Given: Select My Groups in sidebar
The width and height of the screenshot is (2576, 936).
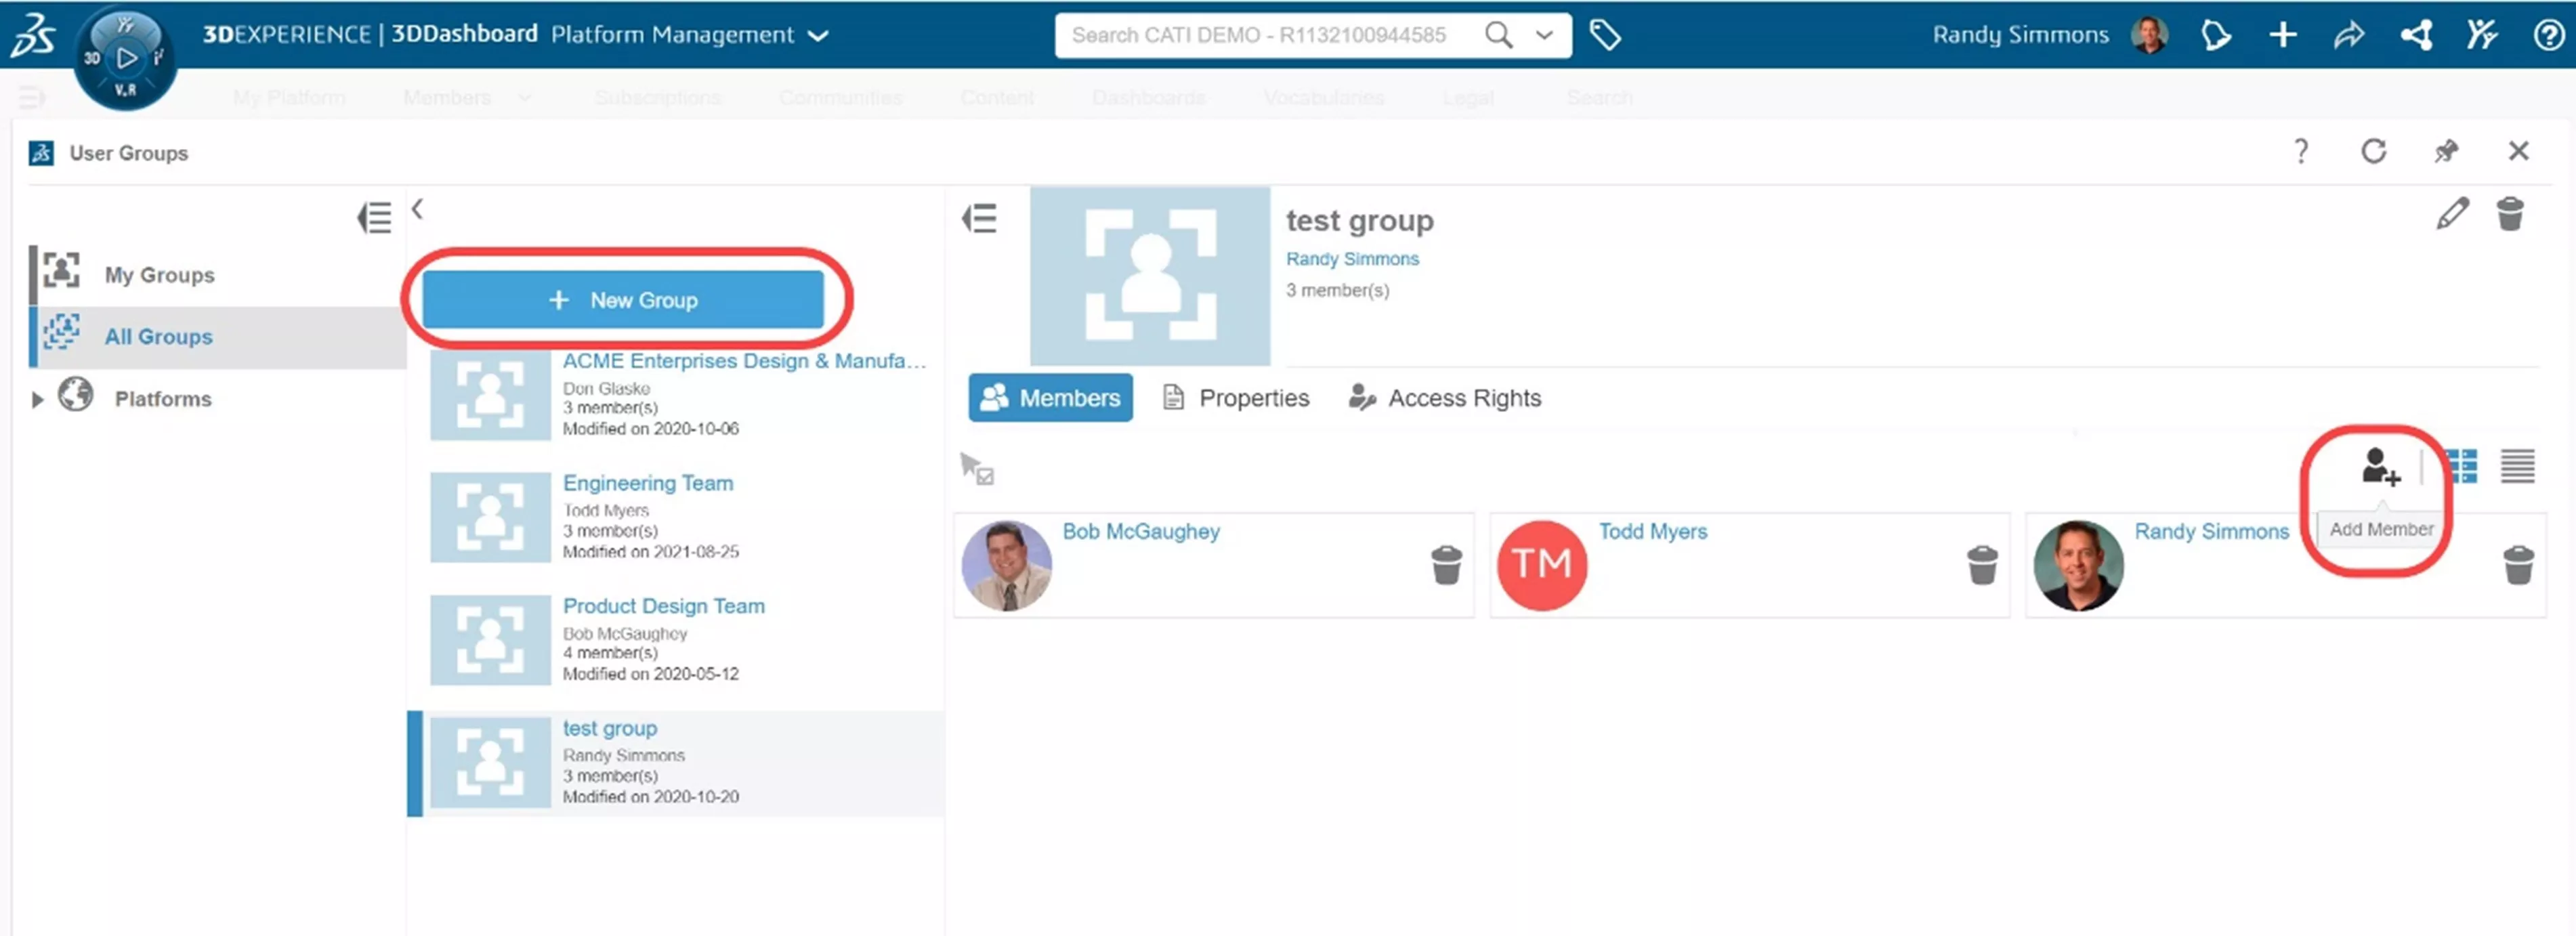Looking at the screenshot, I should tap(159, 274).
